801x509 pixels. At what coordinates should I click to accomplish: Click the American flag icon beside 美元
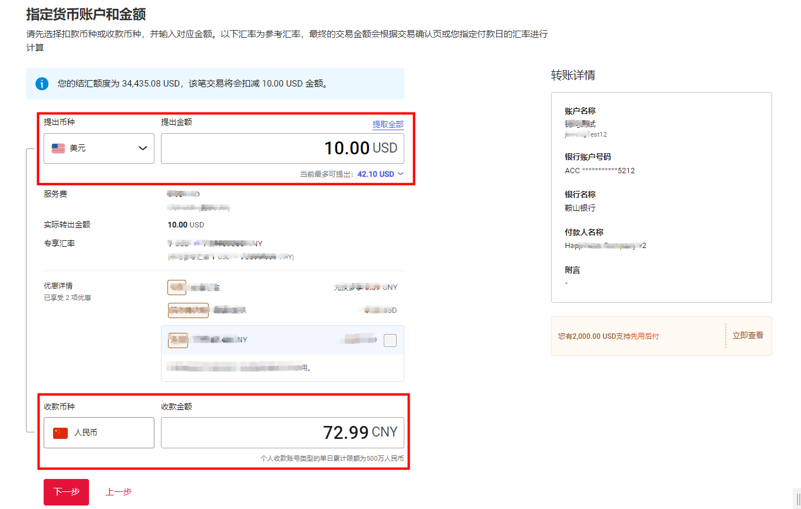tap(58, 148)
